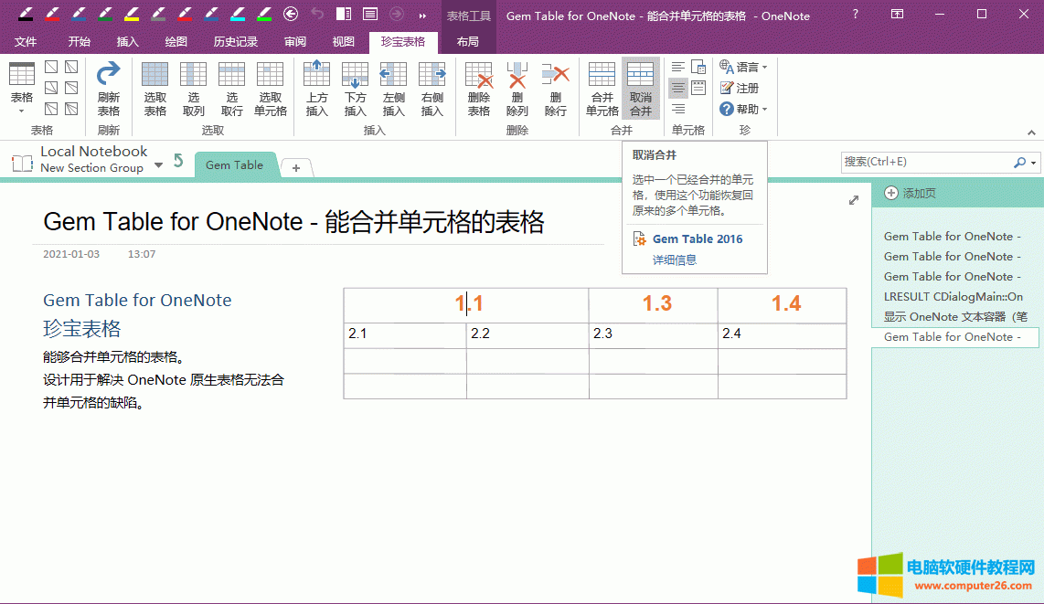1044x604 pixels.
Task: Click 取消合并 to unmerge cells
Action: pos(641,89)
